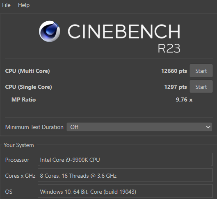Click the Cinebench sphere logo icon

49,32
